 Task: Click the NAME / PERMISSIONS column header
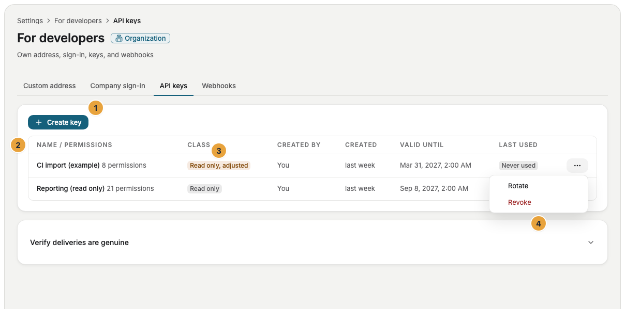click(x=75, y=145)
